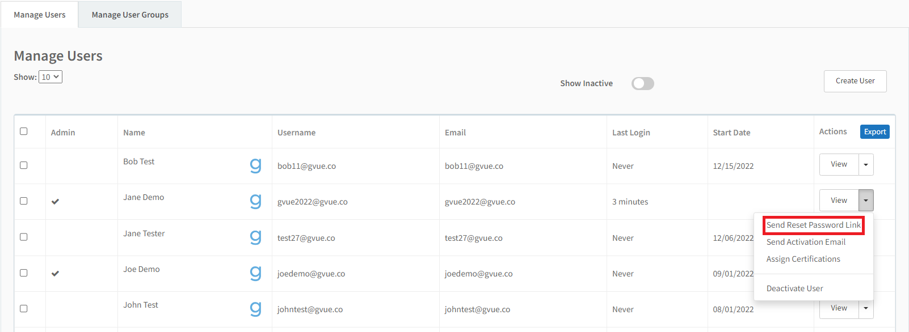This screenshot has width=909, height=332.
Task: Click email test27@gvue.co in the Email column
Action: coord(474,238)
